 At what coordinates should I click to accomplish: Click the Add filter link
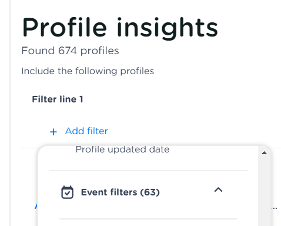86,131
